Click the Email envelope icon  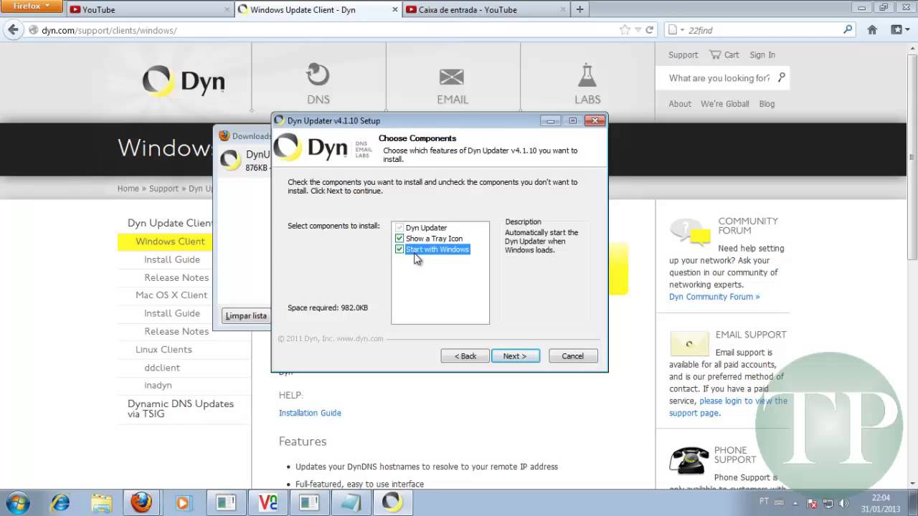click(452, 77)
